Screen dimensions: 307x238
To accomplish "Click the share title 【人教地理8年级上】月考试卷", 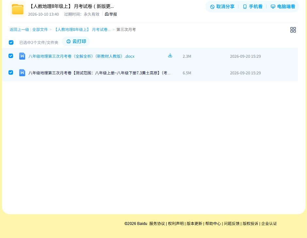I will click(72, 7).
